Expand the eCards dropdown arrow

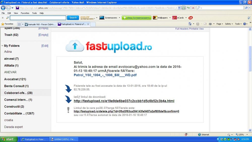pyautogui.click(x=186, y=18)
